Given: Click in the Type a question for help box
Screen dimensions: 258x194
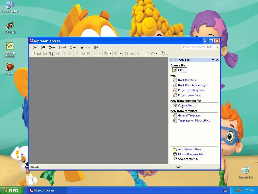Looking at the screenshot, I should tap(199, 47).
